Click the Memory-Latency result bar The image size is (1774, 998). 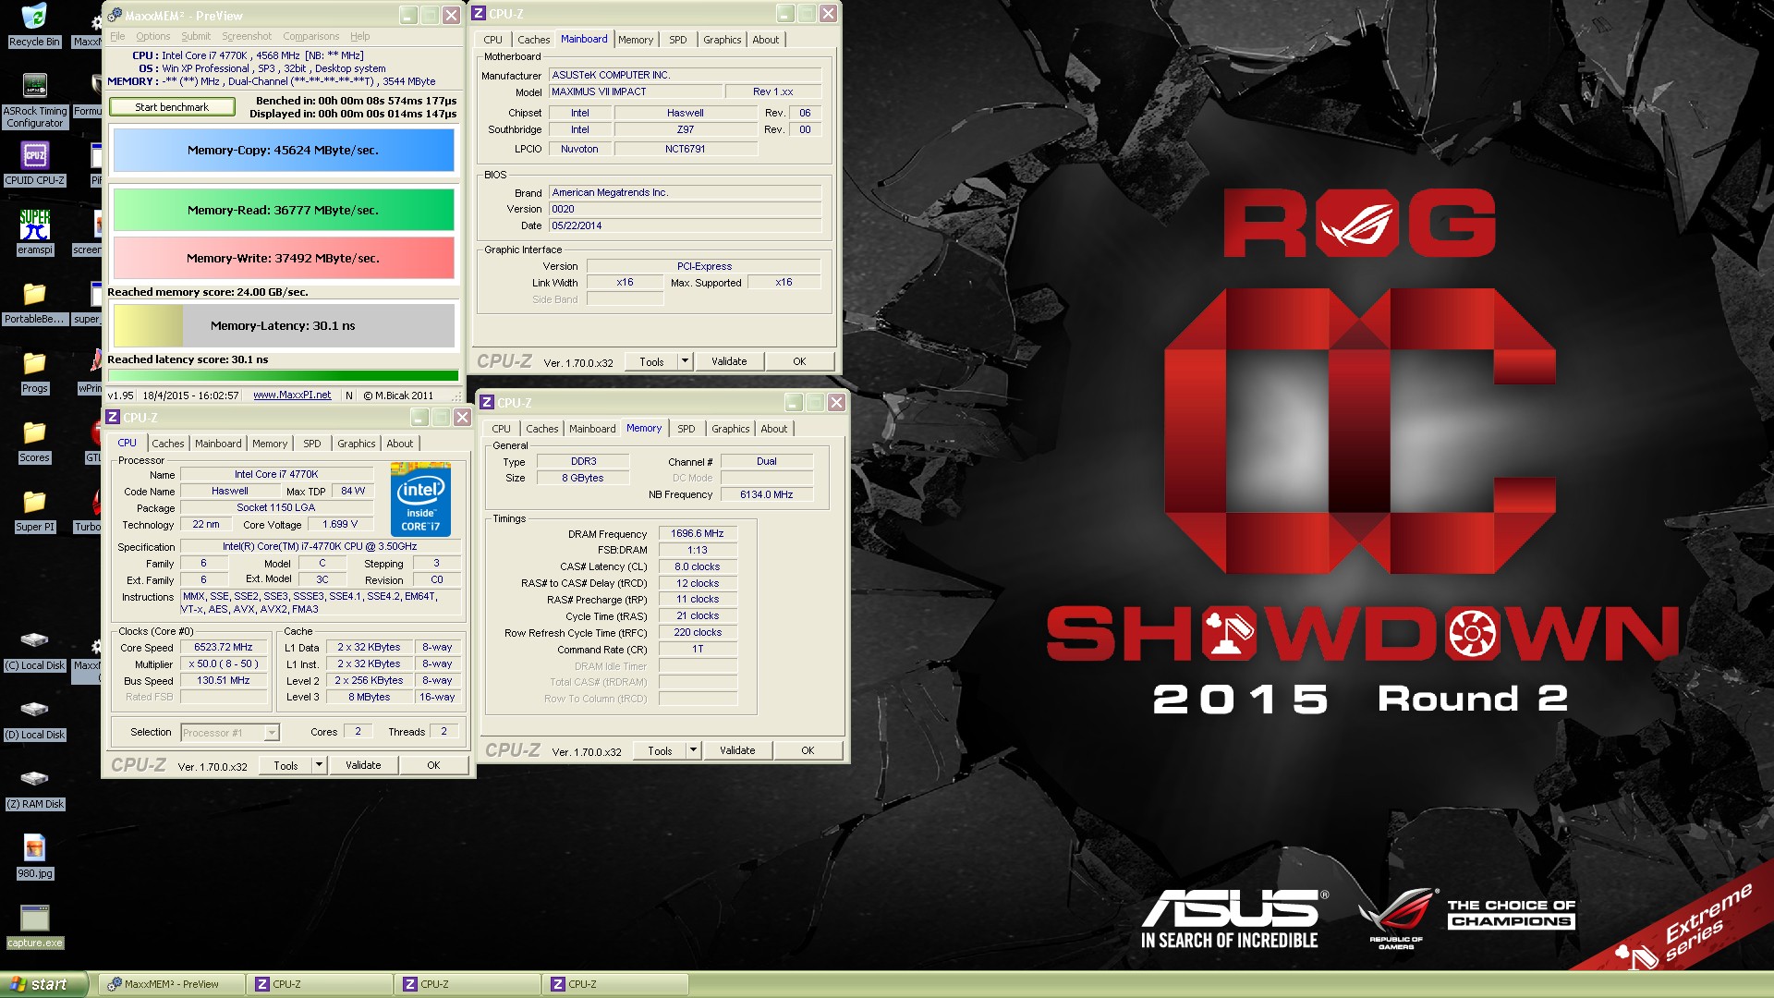click(284, 325)
